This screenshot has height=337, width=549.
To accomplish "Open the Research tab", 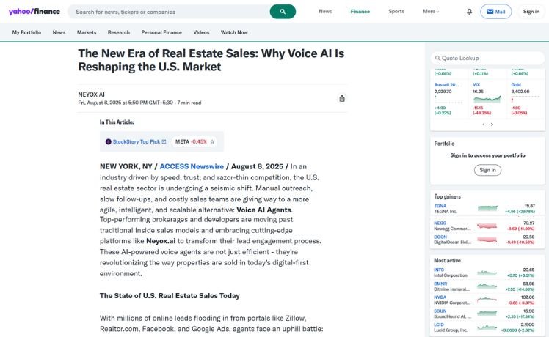I will (119, 32).
